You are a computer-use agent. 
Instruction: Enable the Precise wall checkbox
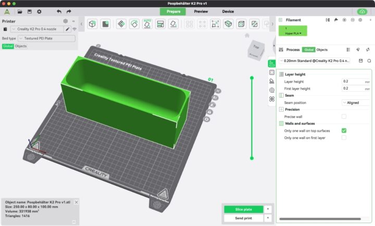[344, 117]
